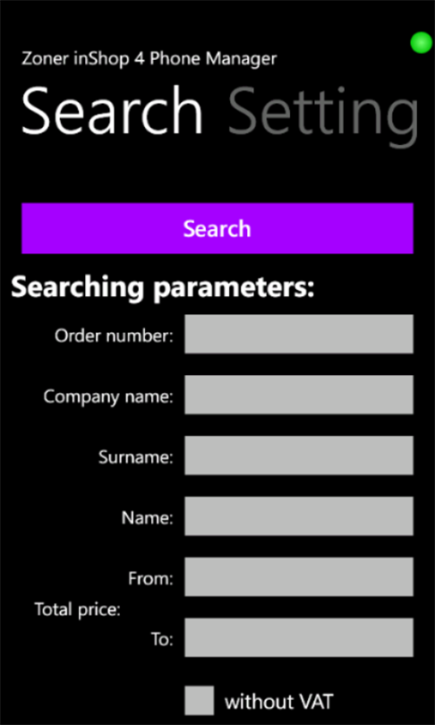Click the Zoner inShop 4 Phone Manager title
This screenshot has width=435, height=725.
pyautogui.click(x=149, y=59)
